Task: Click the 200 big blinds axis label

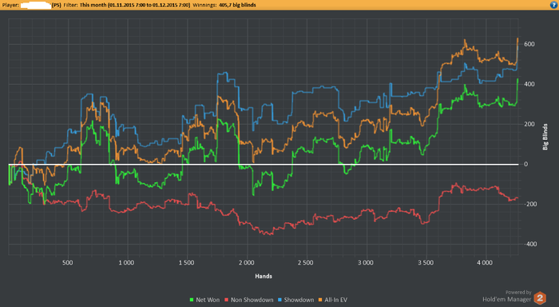Action: [x=529, y=124]
